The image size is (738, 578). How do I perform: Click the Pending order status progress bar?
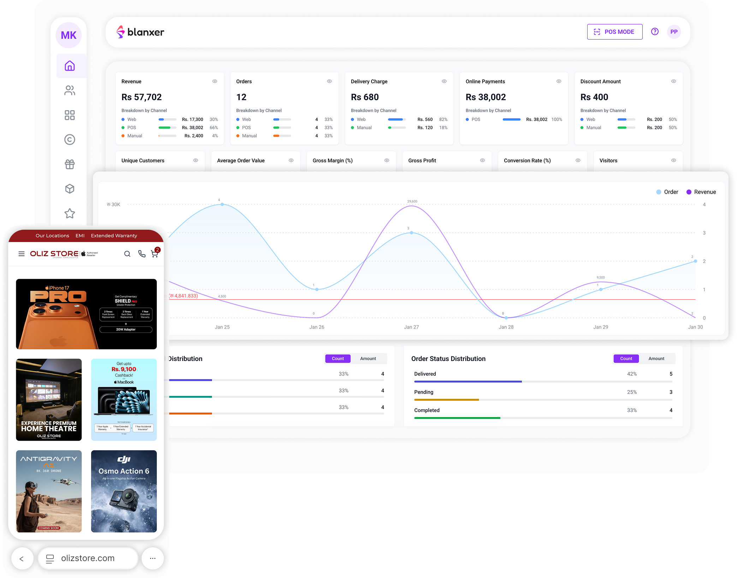(447, 400)
